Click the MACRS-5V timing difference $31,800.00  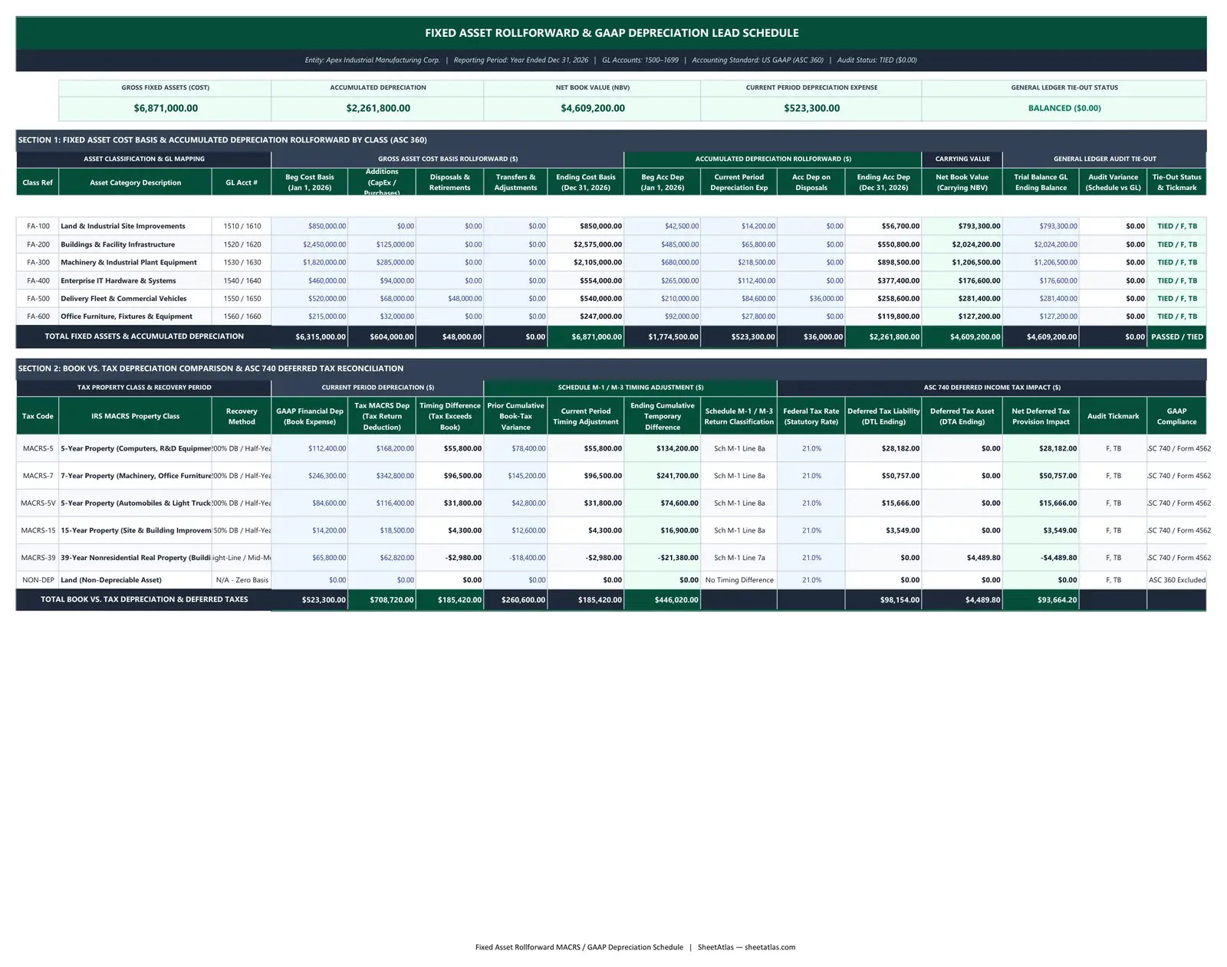(x=450, y=503)
